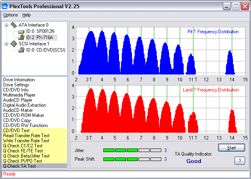This screenshot has width=251, height=179.
Task: Select Q-Check PI/PO Test
Action: tap(34, 161)
